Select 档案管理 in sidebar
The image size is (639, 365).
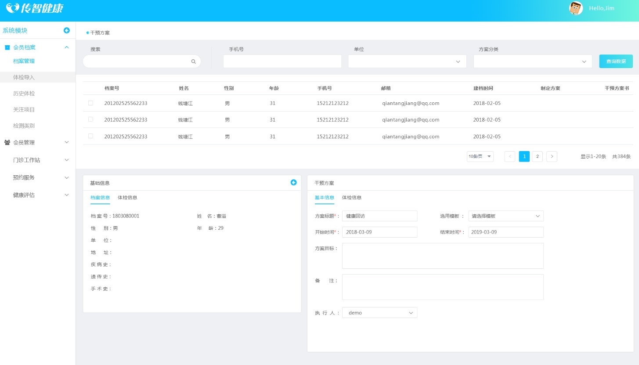tap(24, 61)
